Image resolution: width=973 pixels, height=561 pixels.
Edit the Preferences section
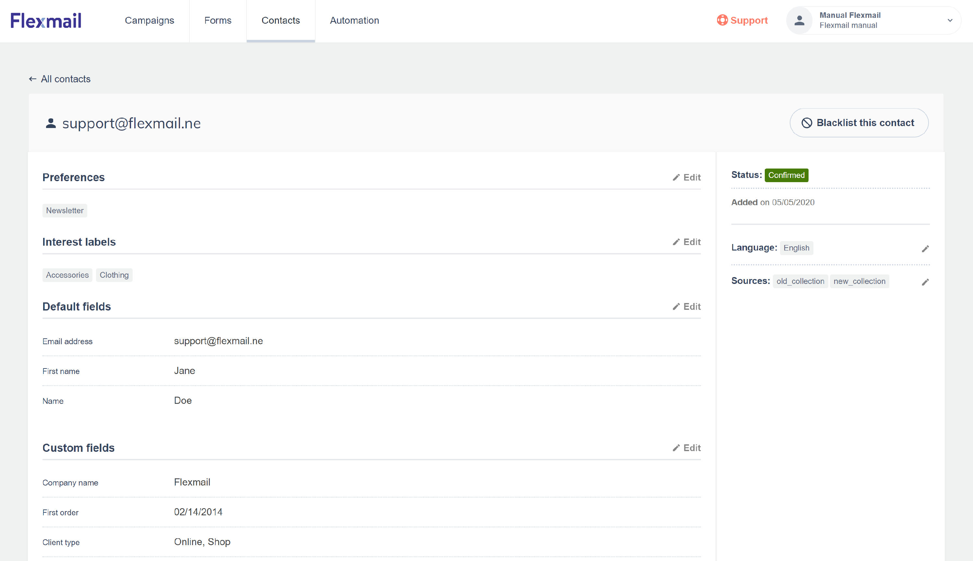point(687,177)
